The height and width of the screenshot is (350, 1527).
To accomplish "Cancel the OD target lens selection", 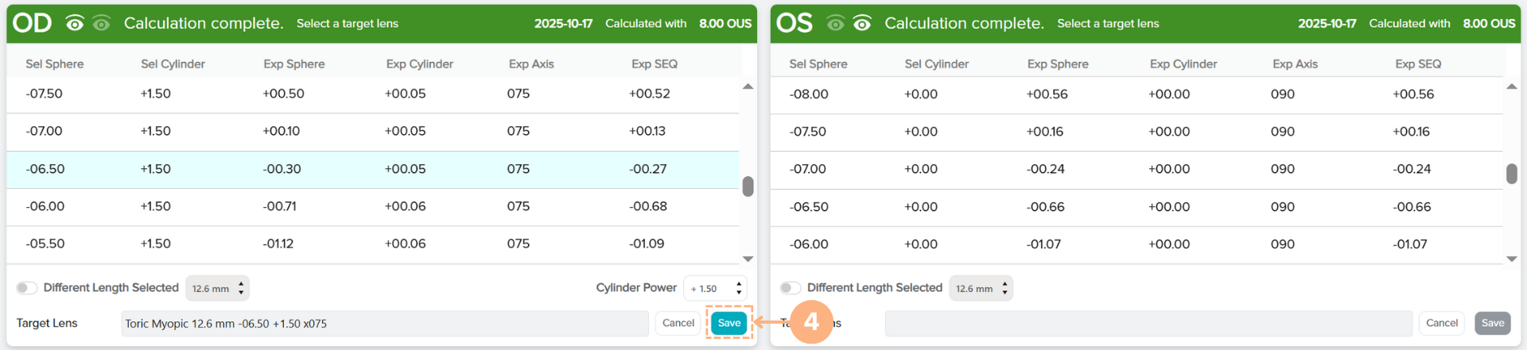I will (678, 323).
